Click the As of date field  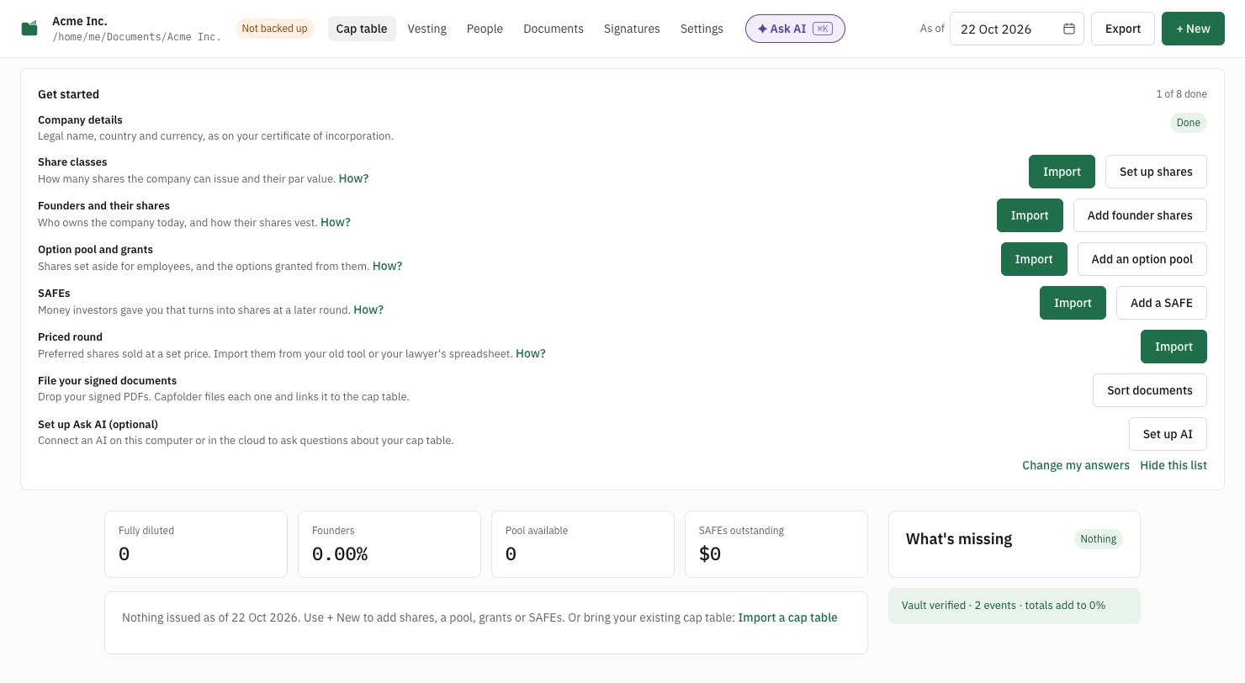[x=1016, y=29]
